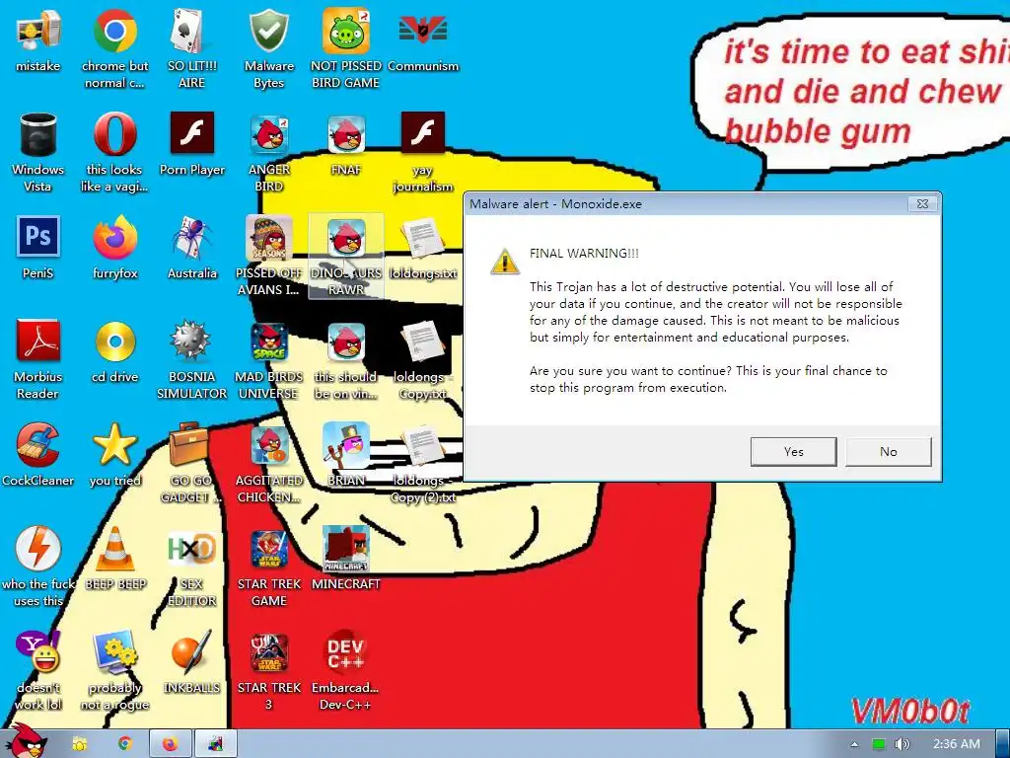This screenshot has width=1010, height=758.
Task: Switch to the last pinned taskbar program
Action: (x=216, y=744)
